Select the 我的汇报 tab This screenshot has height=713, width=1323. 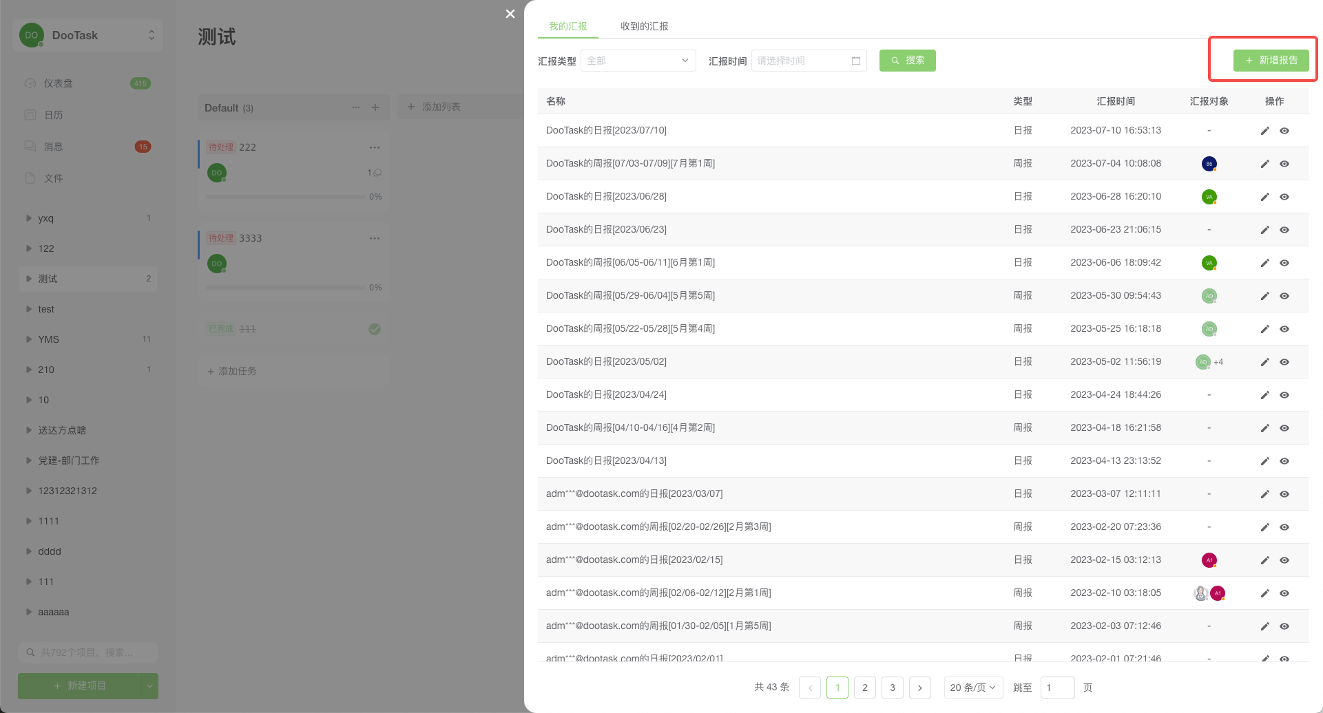pyautogui.click(x=567, y=26)
